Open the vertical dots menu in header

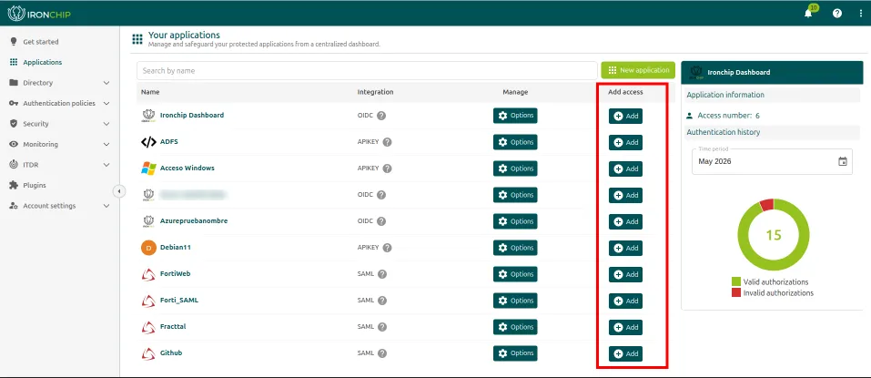click(x=861, y=14)
